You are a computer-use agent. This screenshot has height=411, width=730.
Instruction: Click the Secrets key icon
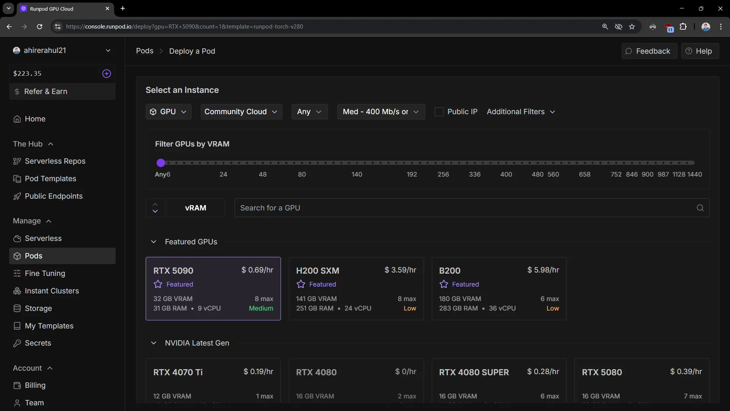pos(17,343)
